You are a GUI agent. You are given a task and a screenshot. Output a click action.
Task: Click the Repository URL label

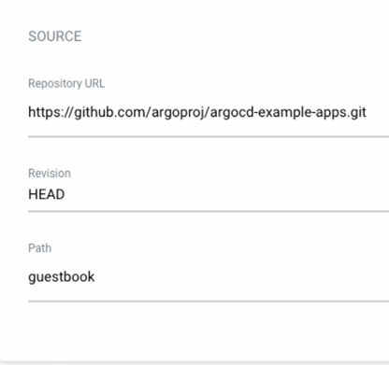(66, 83)
